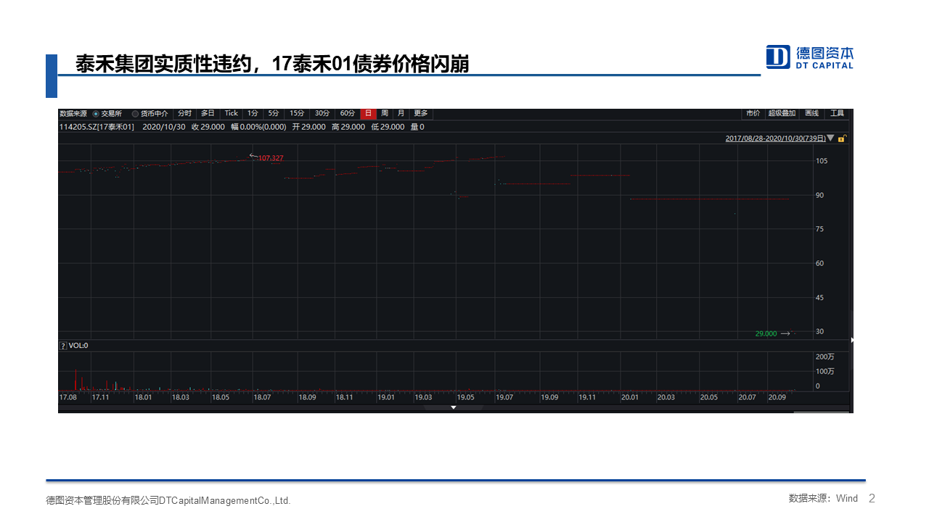929x522 pixels.
Task: Toggle the yellow padlock lock icon
Action: (841, 138)
